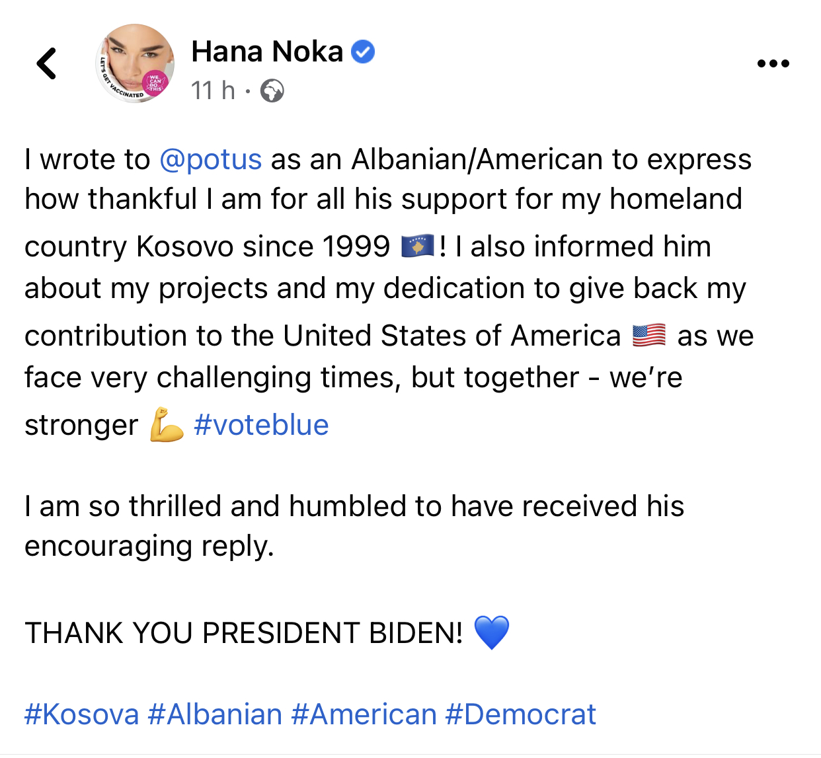Click the THANK YOU PRESIDENT BIDEN text
The image size is (821, 758).
coord(243,632)
